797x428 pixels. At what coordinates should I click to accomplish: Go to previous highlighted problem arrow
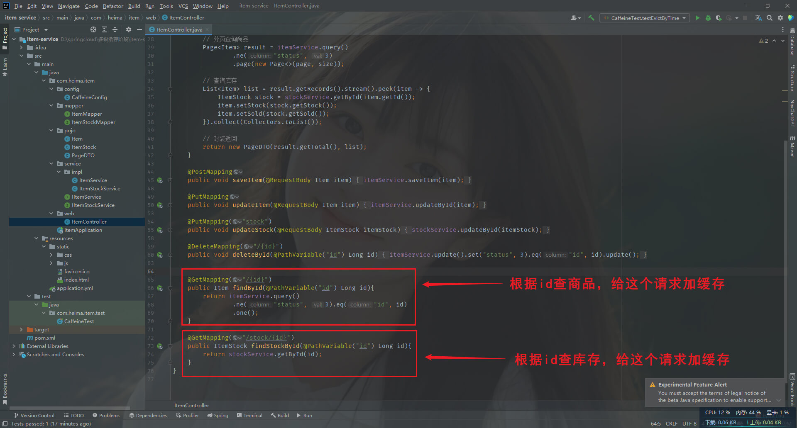[x=774, y=41]
